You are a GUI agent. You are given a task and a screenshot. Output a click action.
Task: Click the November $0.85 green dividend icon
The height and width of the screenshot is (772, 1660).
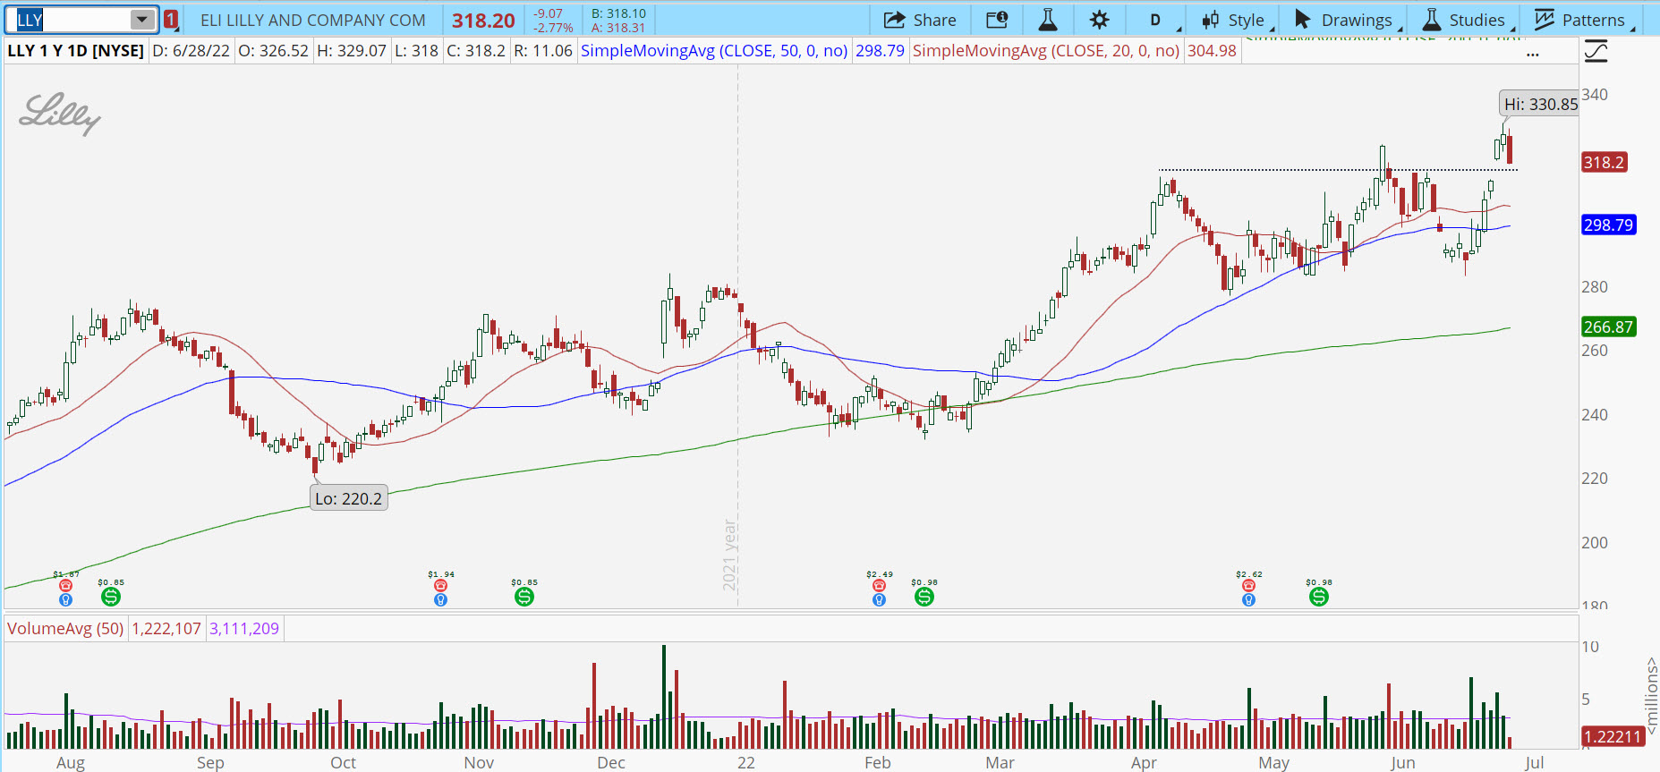point(524,596)
